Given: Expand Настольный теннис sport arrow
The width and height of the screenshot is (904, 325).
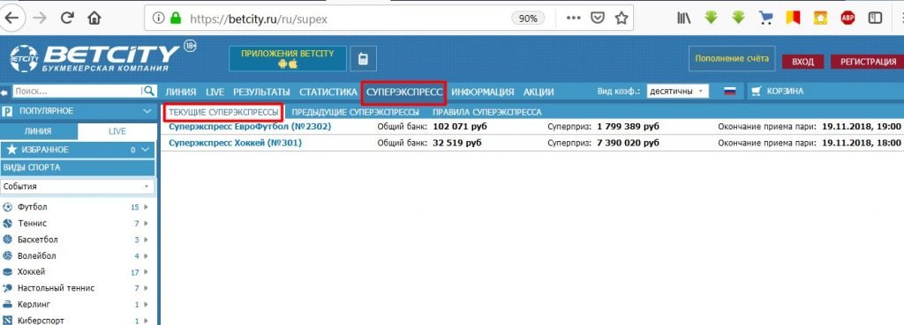Looking at the screenshot, I should [x=146, y=288].
